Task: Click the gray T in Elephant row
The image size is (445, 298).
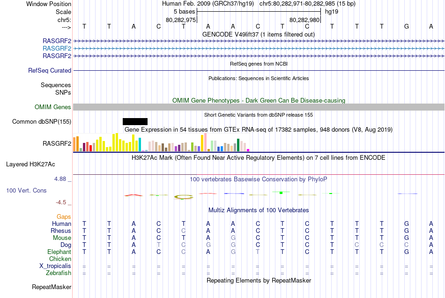Action: point(258,252)
